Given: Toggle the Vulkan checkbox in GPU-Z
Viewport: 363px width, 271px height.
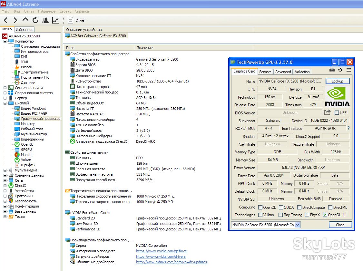Looking at the screenshot, I should click(260, 215).
